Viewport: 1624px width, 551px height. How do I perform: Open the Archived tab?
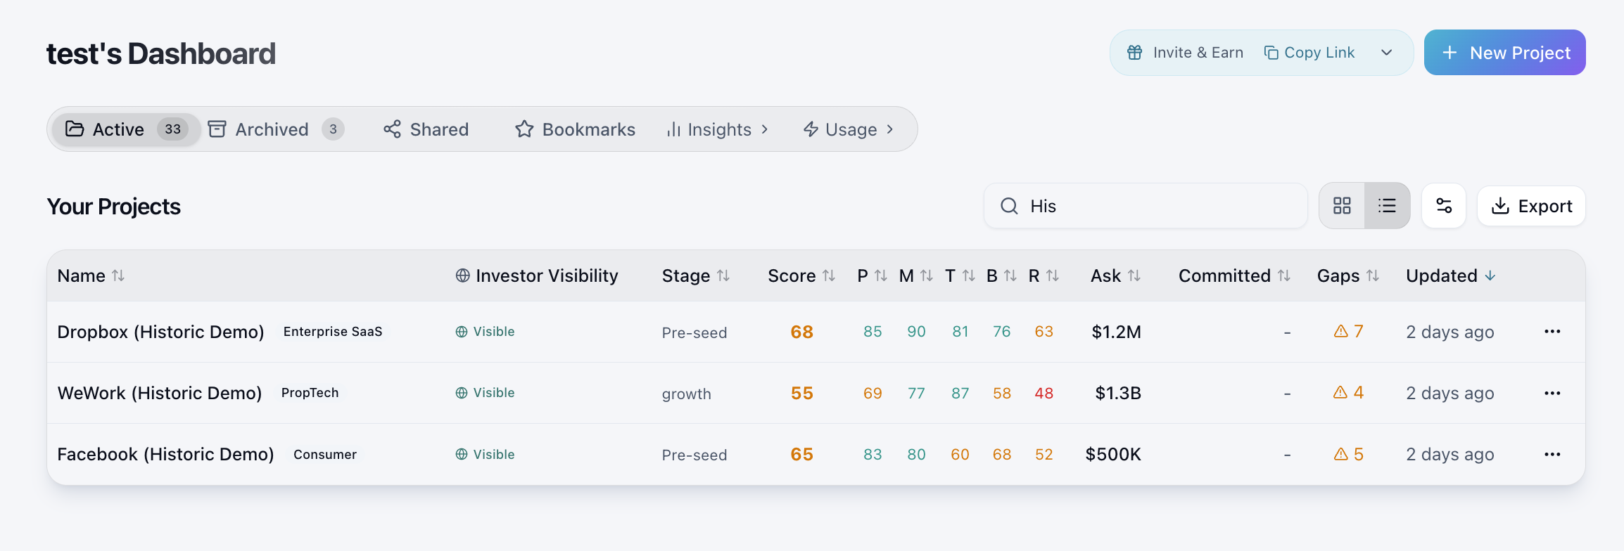pyautogui.click(x=276, y=129)
